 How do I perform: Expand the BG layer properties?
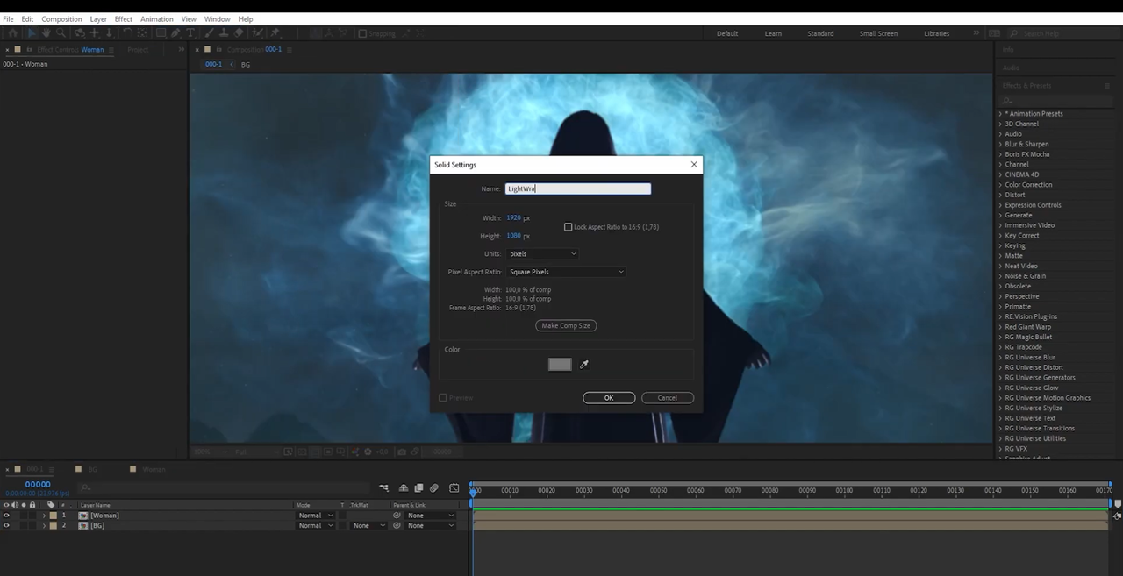click(x=44, y=525)
